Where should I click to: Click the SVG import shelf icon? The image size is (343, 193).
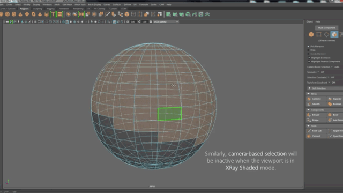[59, 14]
